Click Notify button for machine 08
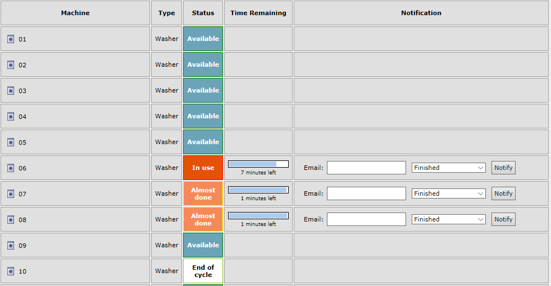The width and height of the screenshot is (551, 286). click(x=503, y=219)
